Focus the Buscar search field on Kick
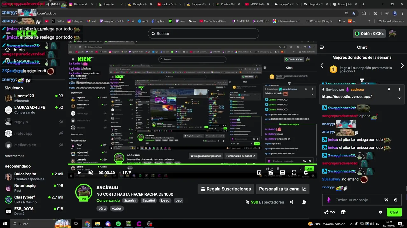The width and height of the screenshot is (407, 228). pos(203,34)
